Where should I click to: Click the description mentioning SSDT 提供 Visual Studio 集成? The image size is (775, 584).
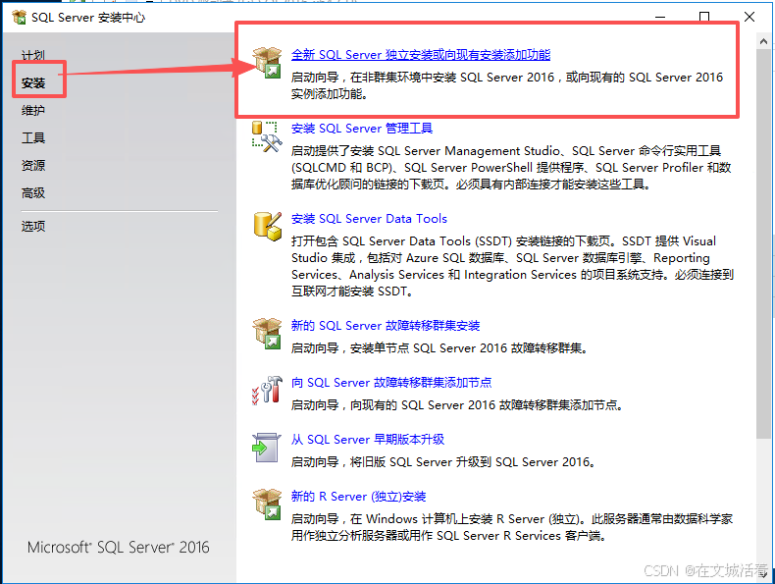click(512, 266)
